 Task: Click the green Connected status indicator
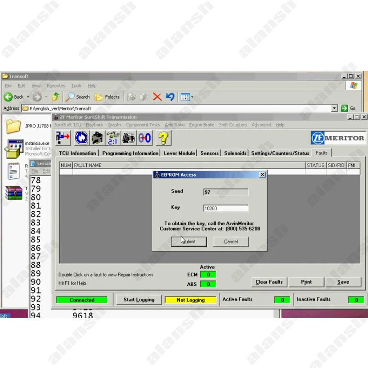tap(82, 300)
